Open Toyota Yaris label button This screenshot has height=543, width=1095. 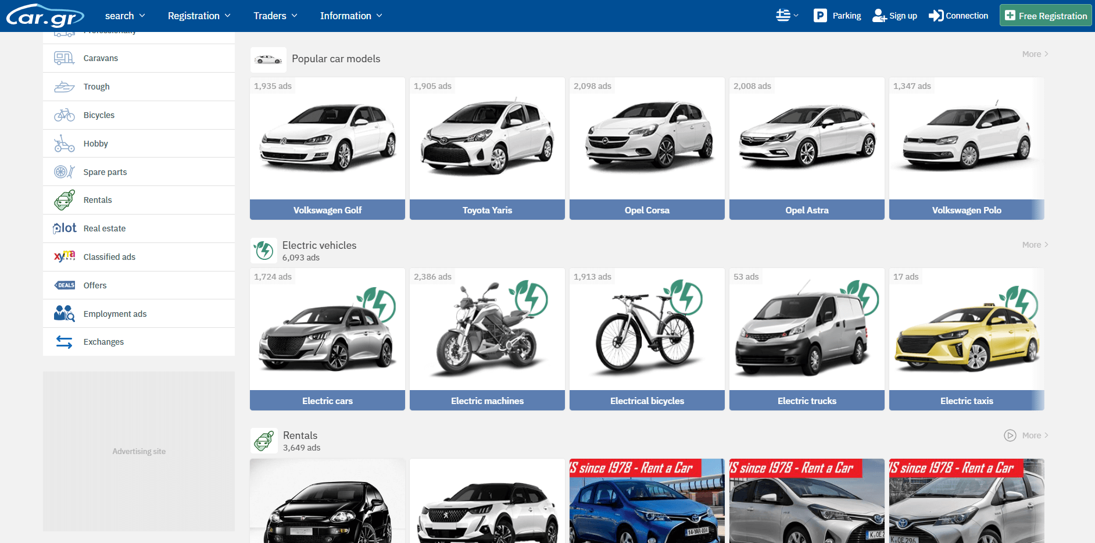point(487,210)
